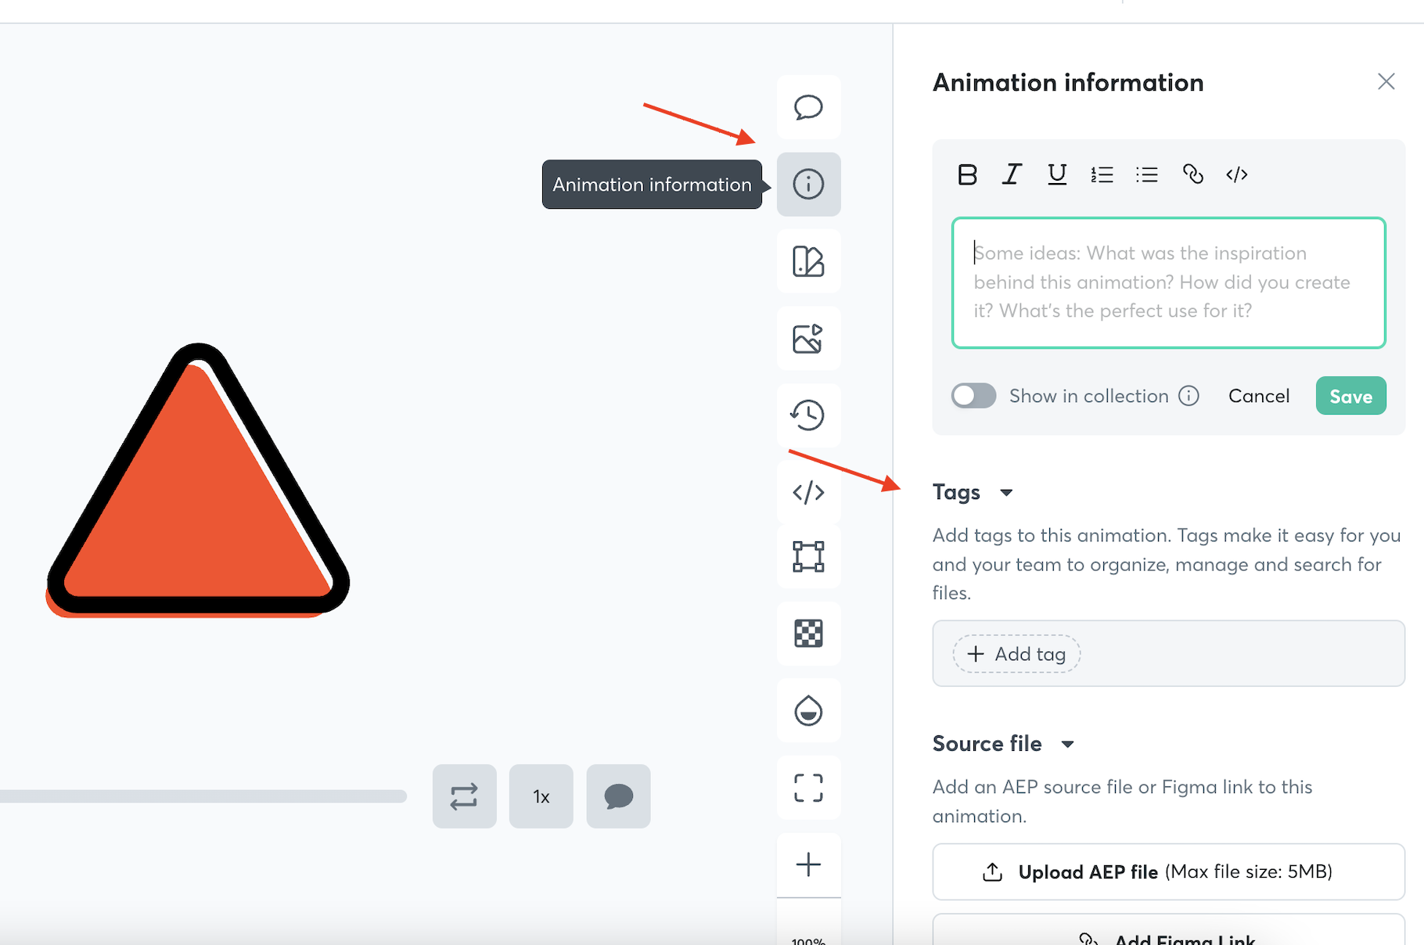Click the Add tag button
Image resolution: width=1424 pixels, height=945 pixels.
pos(1016,654)
